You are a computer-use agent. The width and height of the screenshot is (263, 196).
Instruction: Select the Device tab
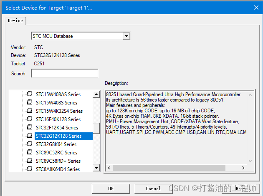click(x=15, y=20)
